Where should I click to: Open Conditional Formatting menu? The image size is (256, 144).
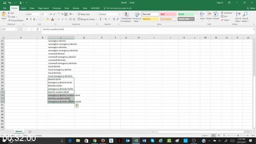[x=126, y=17]
